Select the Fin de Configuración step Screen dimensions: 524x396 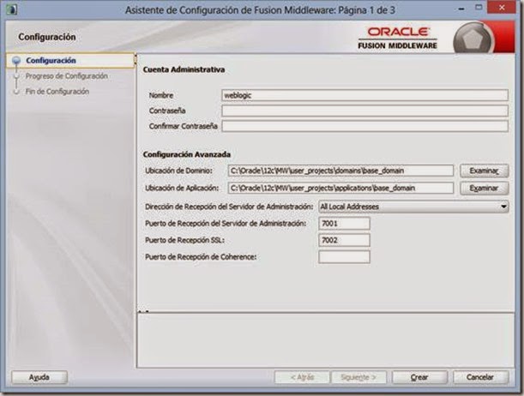[57, 92]
